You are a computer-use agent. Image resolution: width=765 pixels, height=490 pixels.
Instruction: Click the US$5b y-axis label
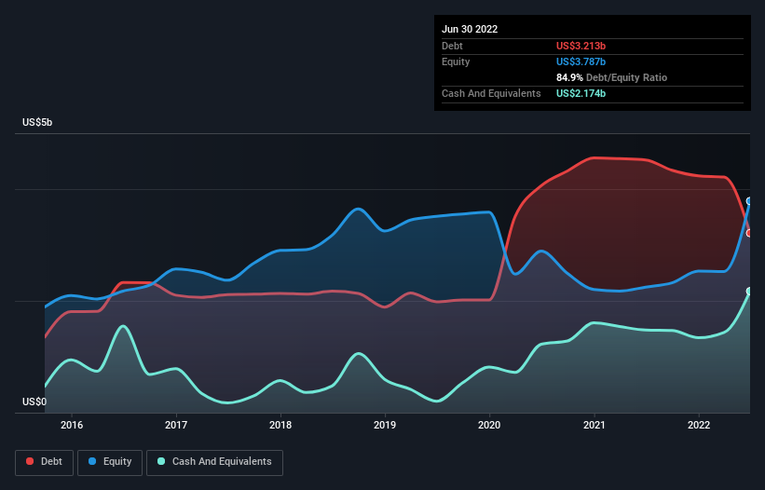pyautogui.click(x=37, y=122)
